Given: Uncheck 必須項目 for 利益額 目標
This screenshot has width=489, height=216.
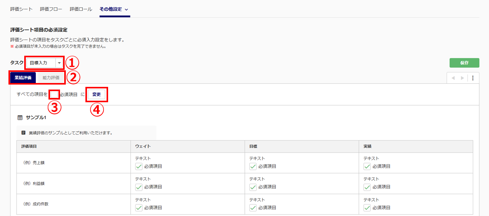Looking at the screenshot, I should click(x=253, y=187).
